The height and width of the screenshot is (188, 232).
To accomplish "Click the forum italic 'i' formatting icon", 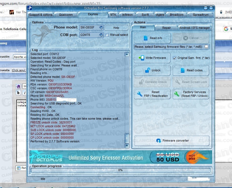I will pos(24,93).
